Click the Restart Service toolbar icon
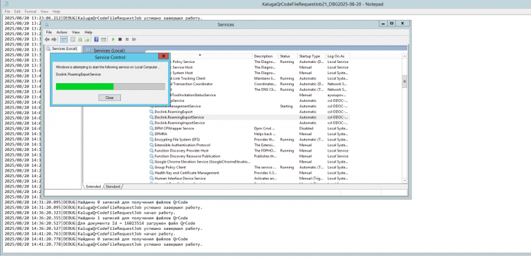 (134, 39)
